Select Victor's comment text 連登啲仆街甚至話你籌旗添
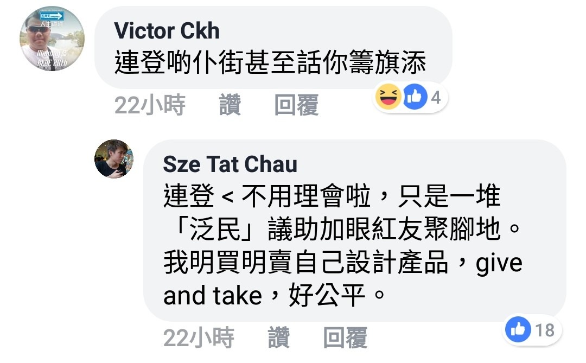 pyautogui.click(x=270, y=62)
